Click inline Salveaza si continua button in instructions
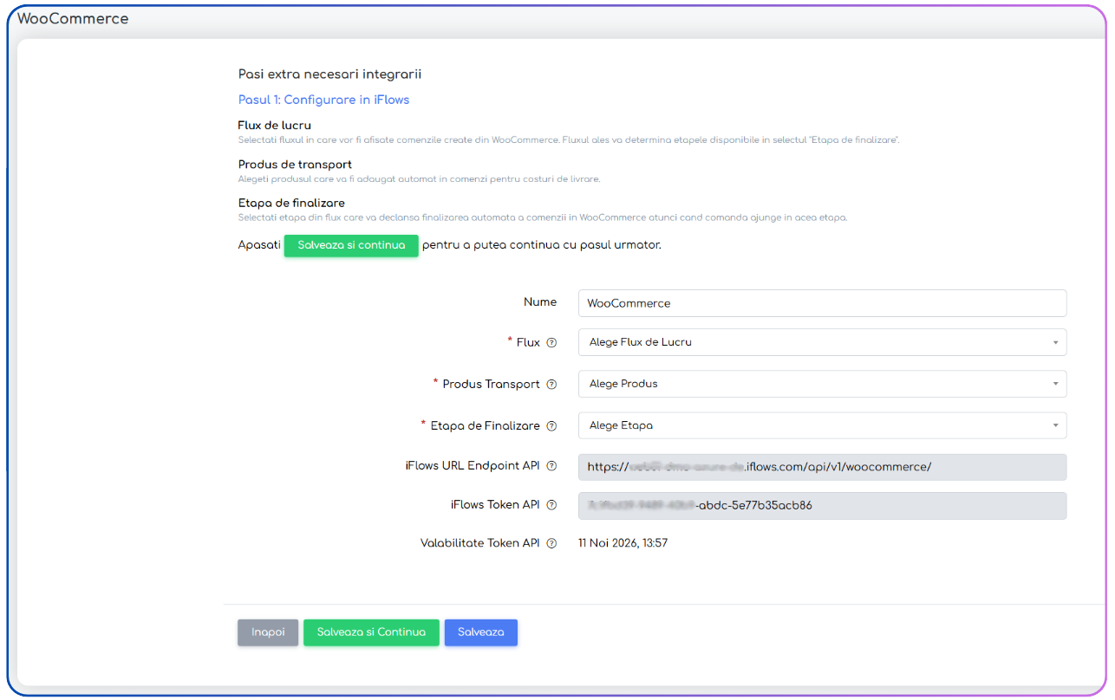Screen dimensions: 1115x700 [351, 245]
